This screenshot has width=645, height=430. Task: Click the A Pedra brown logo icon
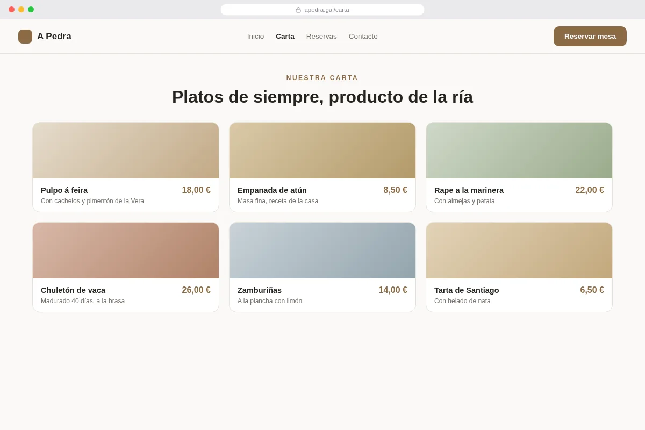(25, 37)
